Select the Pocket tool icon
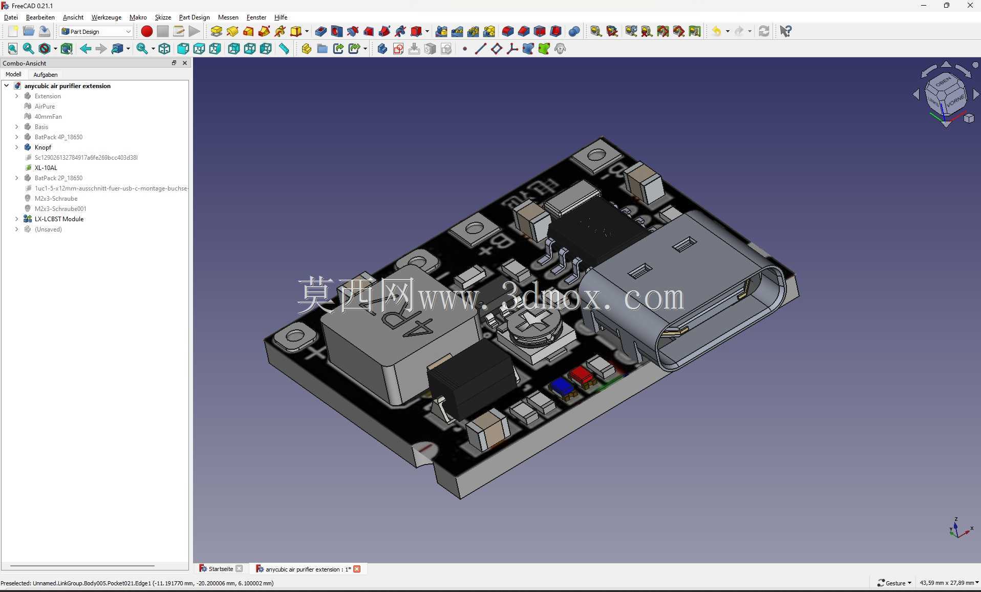 321,31
